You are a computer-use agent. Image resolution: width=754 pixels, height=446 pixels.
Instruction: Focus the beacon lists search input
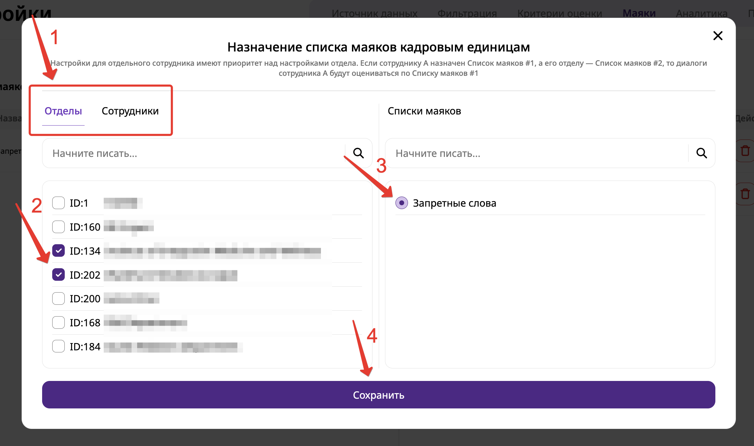536,153
